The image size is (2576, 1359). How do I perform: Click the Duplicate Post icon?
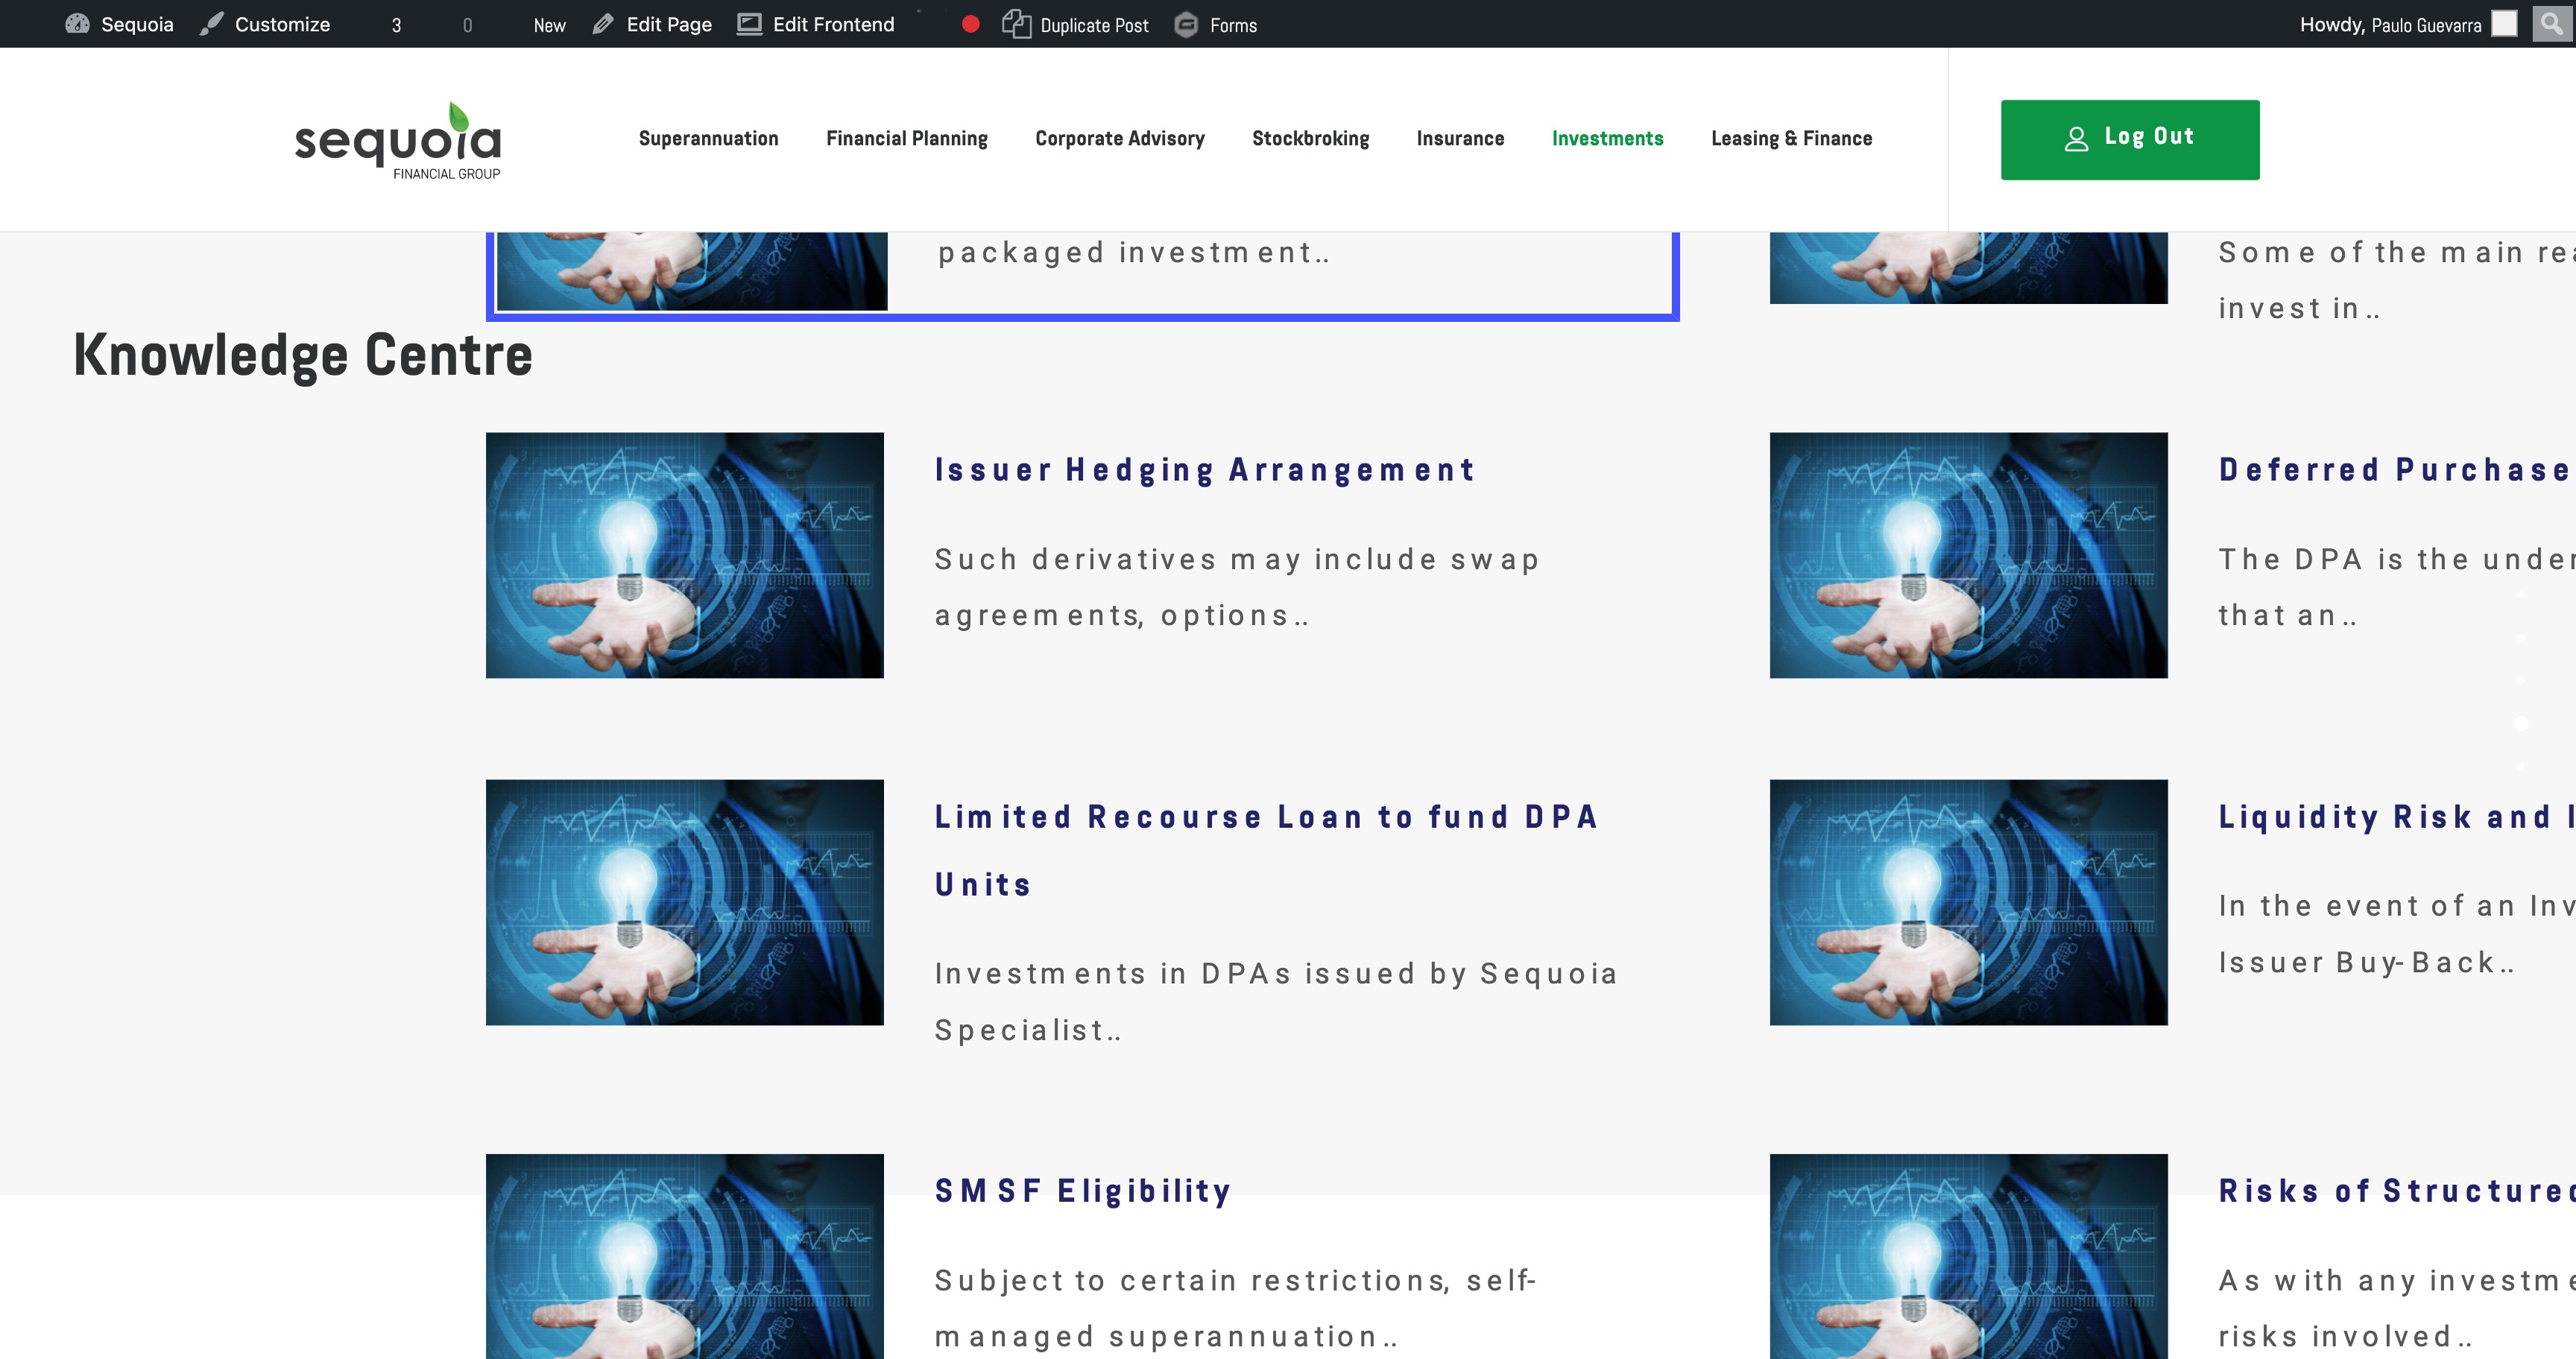point(1016,24)
